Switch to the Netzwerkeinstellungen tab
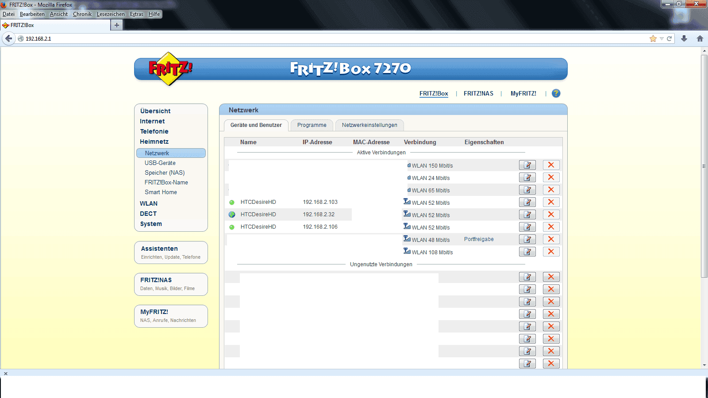Screen dimensions: 708x398 click(369, 125)
